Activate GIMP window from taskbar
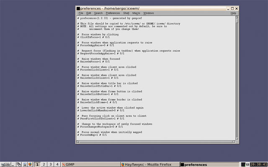 [x=91, y=164]
